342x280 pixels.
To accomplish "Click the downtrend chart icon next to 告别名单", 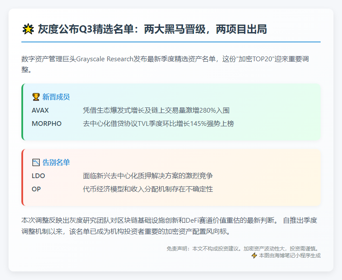I will click(x=36, y=162).
